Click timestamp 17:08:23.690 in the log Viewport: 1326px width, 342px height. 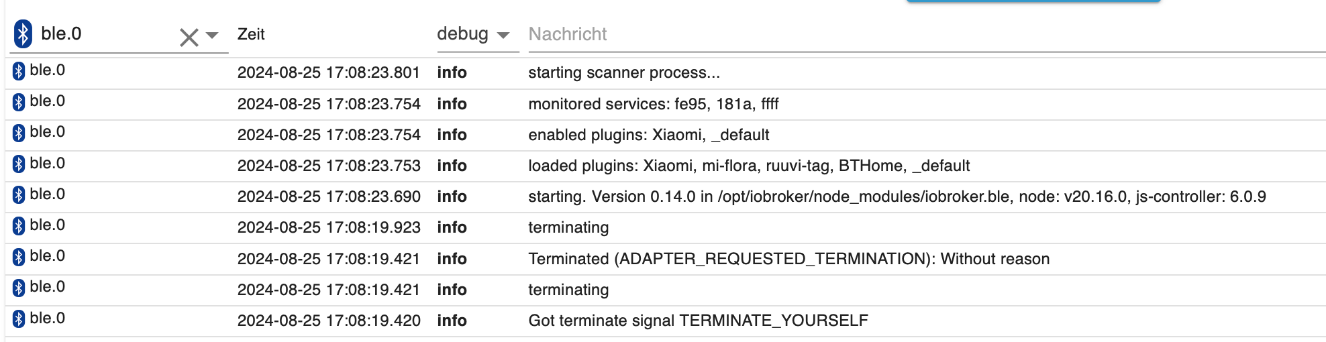(x=329, y=196)
